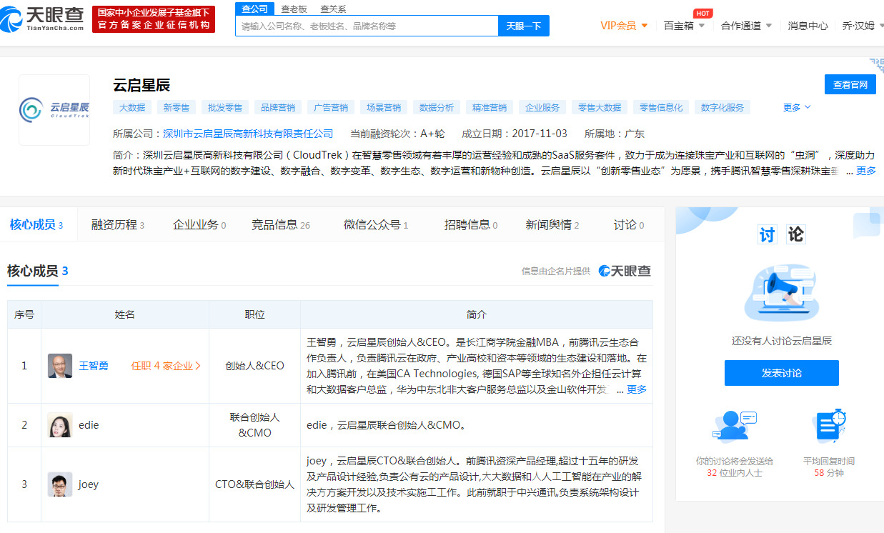This screenshot has width=884, height=533.
Task: Click edie's profile photo
Action: [60, 425]
